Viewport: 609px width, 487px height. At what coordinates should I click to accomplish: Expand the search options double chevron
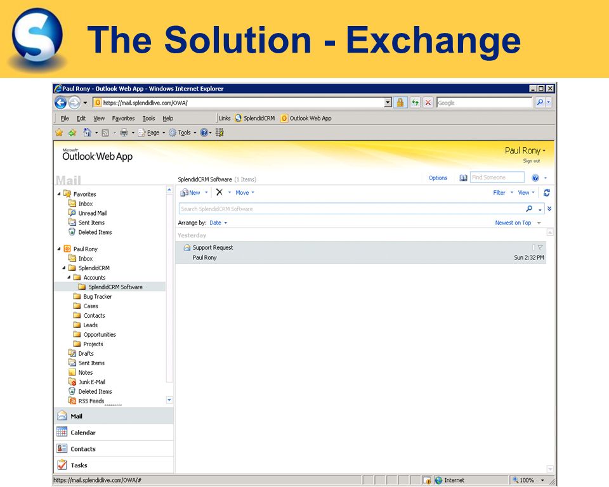click(x=549, y=209)
